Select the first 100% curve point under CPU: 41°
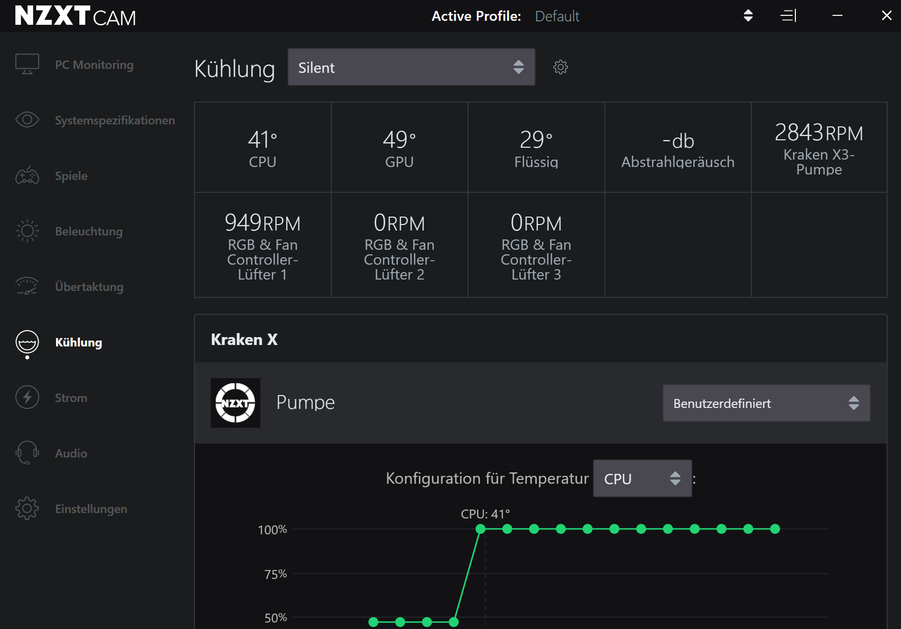This screenshot has width=901, height=629. pyautogui.click(x=481, y=529)
